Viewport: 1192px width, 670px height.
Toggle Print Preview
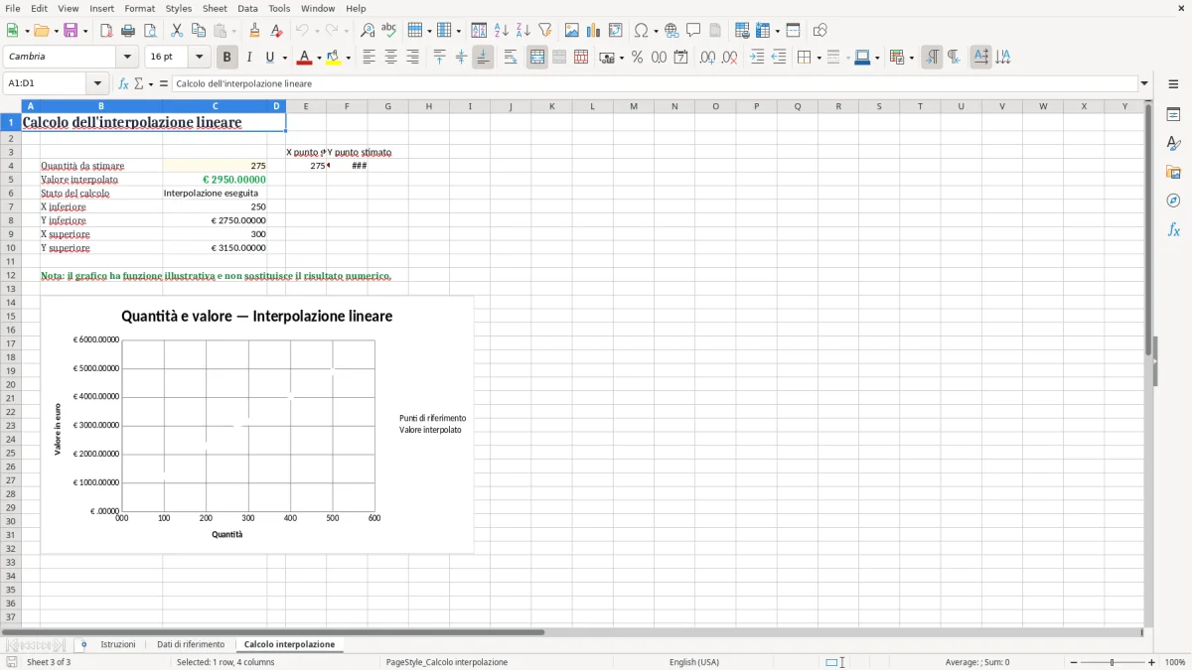(150, 31)
